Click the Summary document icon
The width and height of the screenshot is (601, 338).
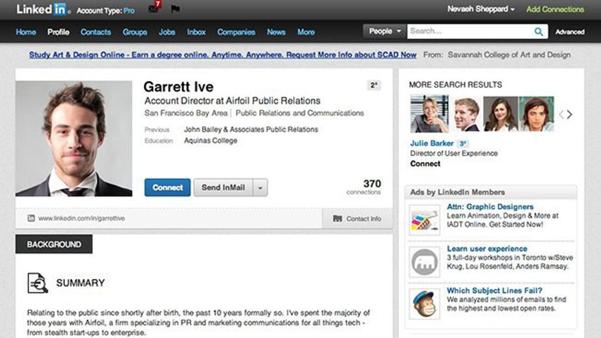click(37, 283)
